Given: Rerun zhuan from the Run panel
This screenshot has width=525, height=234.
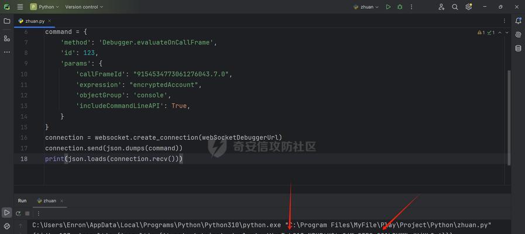Looking at the screenshot, I should click(x=18, y=214).
